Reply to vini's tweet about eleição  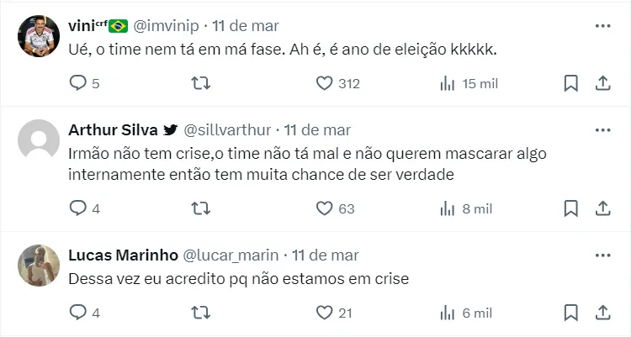pyautogui.click(x=77, y=83)
